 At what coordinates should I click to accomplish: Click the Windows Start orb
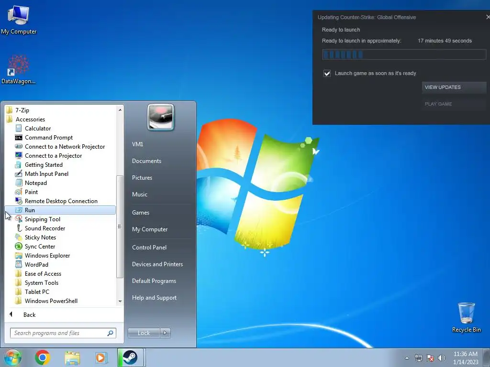pos(13,357)
